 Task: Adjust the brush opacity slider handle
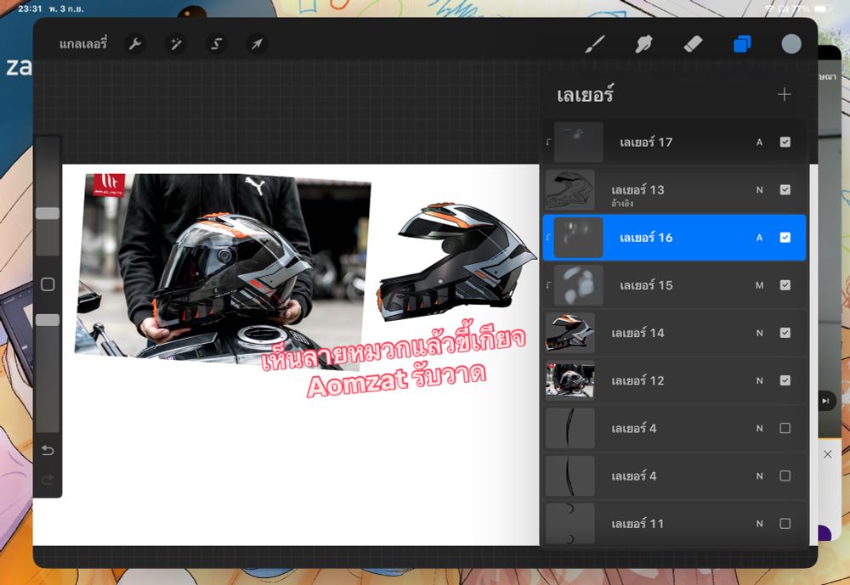48,320
